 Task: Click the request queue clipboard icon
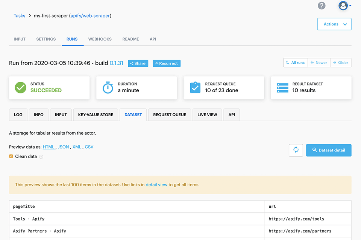click(x=195, y=87)
